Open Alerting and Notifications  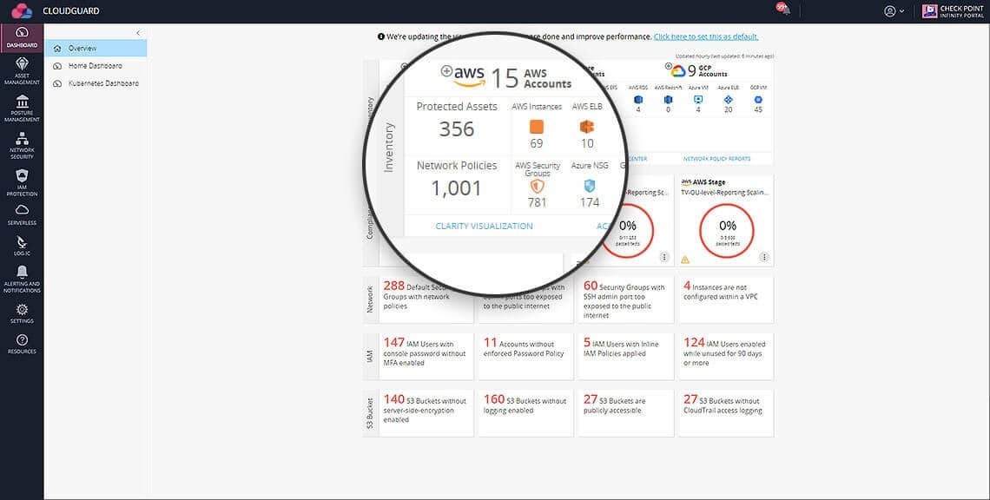(x=22, y=279)
